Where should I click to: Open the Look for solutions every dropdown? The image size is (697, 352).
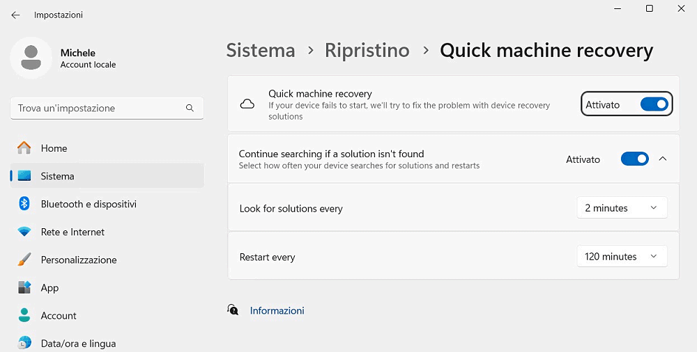[x=622, y=208]
